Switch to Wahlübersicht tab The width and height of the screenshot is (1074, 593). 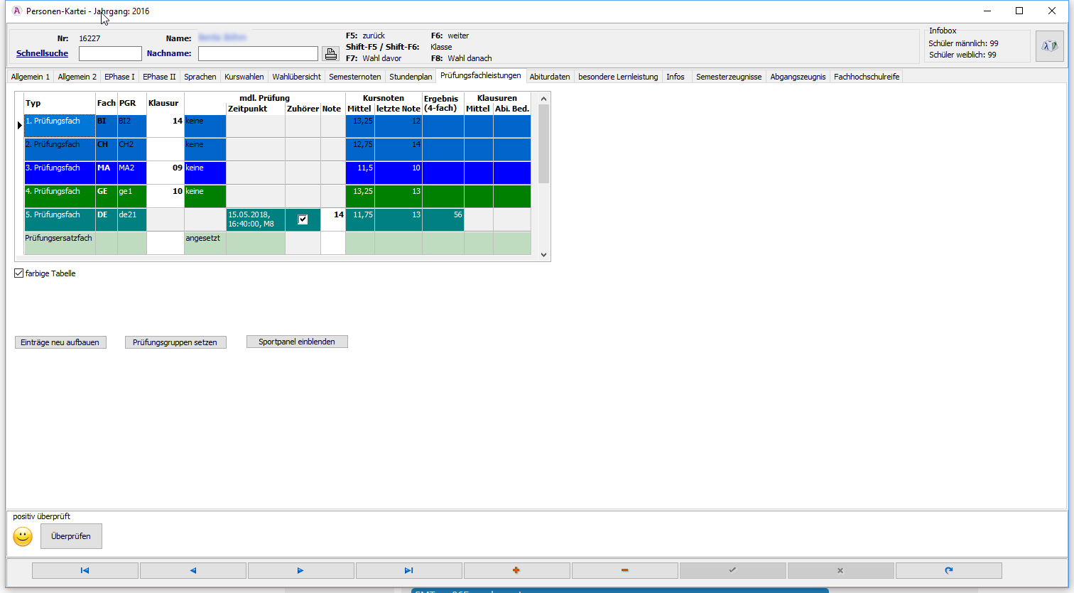point(297,77)
